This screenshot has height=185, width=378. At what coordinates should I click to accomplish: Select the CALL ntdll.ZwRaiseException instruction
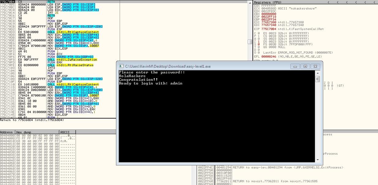click(x=72, y=60)
